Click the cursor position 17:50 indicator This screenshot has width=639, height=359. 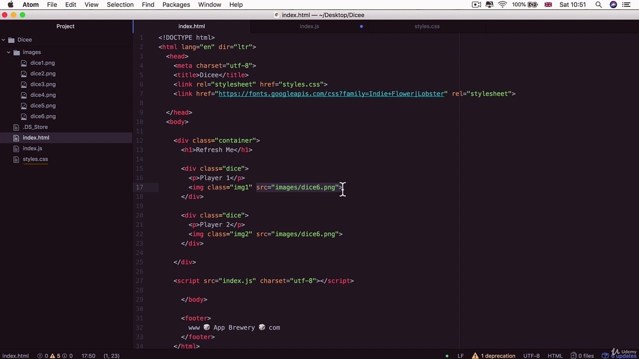click(x=88, y=356)
